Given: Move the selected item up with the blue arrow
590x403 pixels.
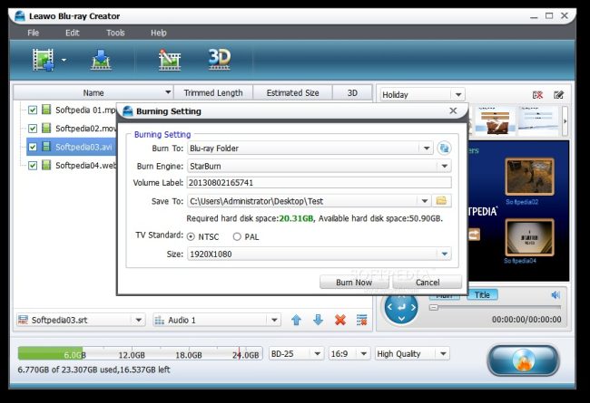Looking at the screenshot, I should point(296,320).
